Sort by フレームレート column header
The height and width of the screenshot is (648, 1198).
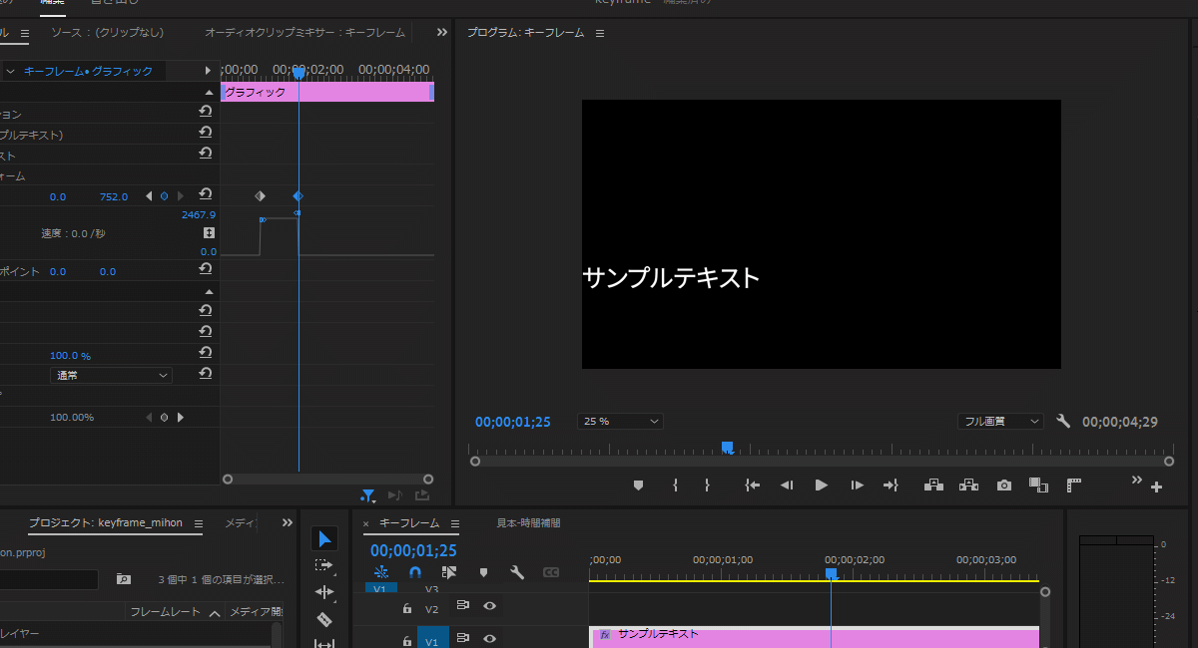pyautogui.click(x=166, y=612)
